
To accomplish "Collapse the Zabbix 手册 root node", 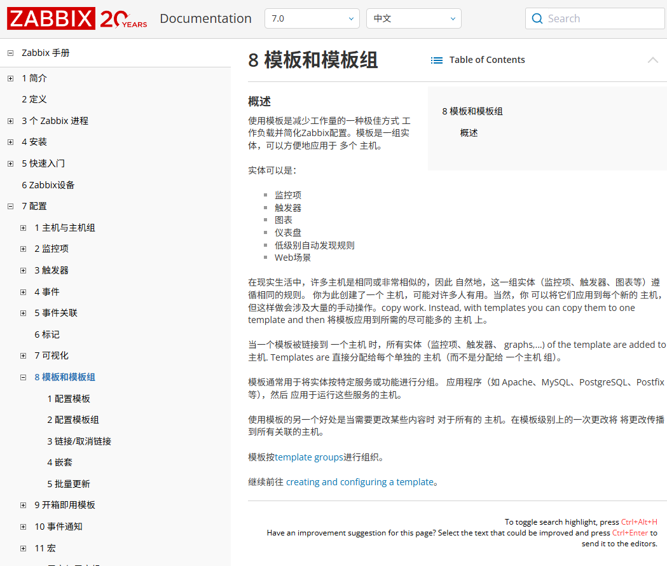I will click(x=10, y=53).
